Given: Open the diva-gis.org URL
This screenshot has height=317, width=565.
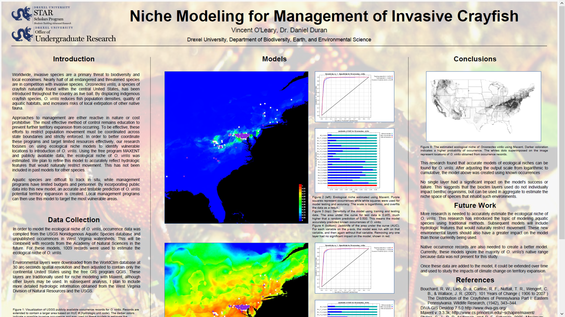Looking at the screenshot, I should point(485,308).
